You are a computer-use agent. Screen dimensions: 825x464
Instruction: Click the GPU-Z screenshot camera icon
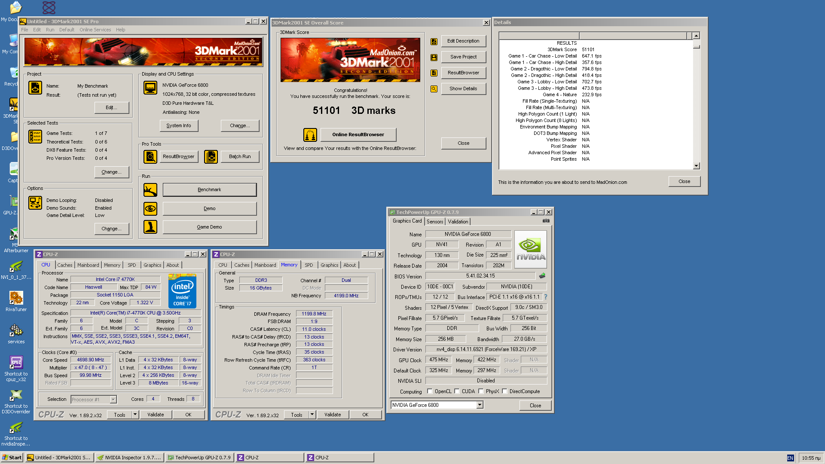tap(546, 221)
